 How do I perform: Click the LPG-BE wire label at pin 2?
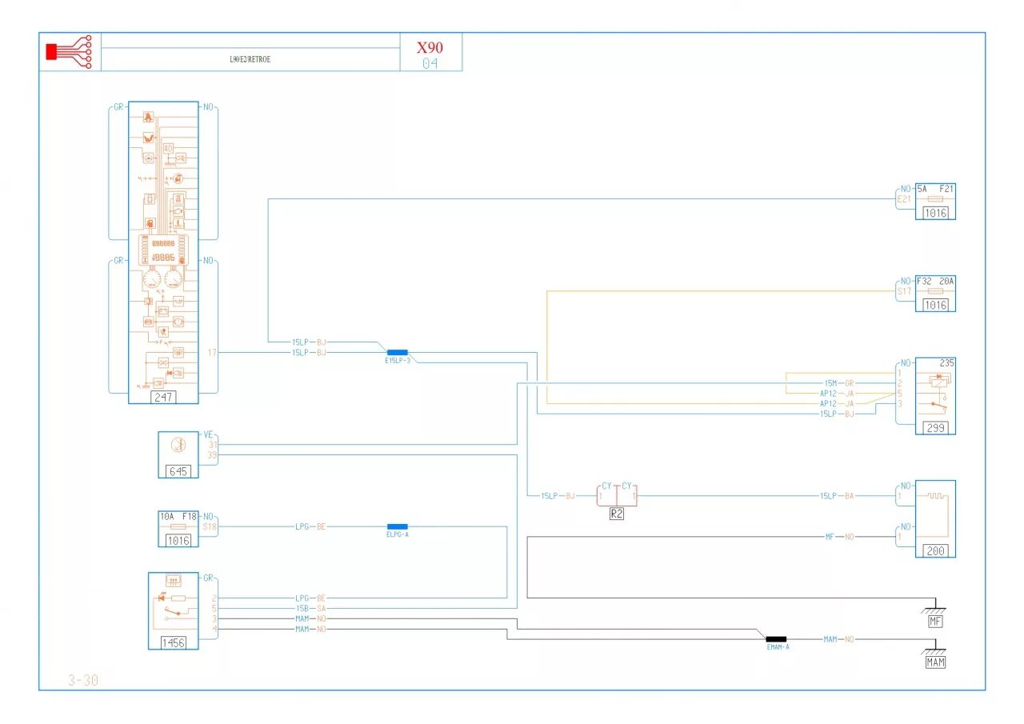(310, 598)
